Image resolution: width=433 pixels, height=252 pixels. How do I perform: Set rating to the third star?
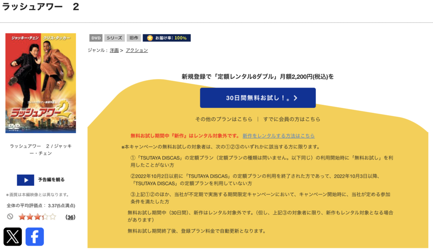click(x=37, y=217)
